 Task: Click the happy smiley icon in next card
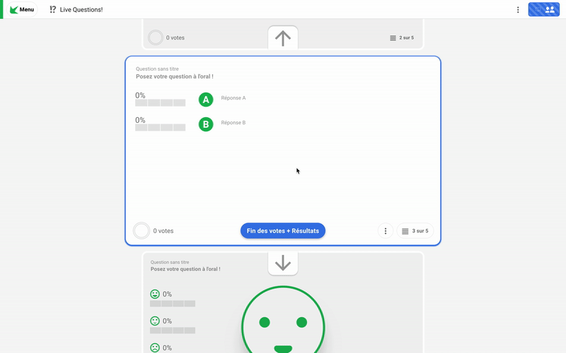(x=155, y=294)
